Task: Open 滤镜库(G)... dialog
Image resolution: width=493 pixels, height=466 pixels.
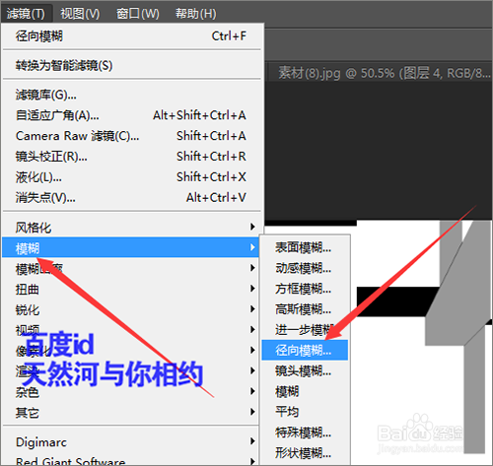Action: (x=131, y=95)
